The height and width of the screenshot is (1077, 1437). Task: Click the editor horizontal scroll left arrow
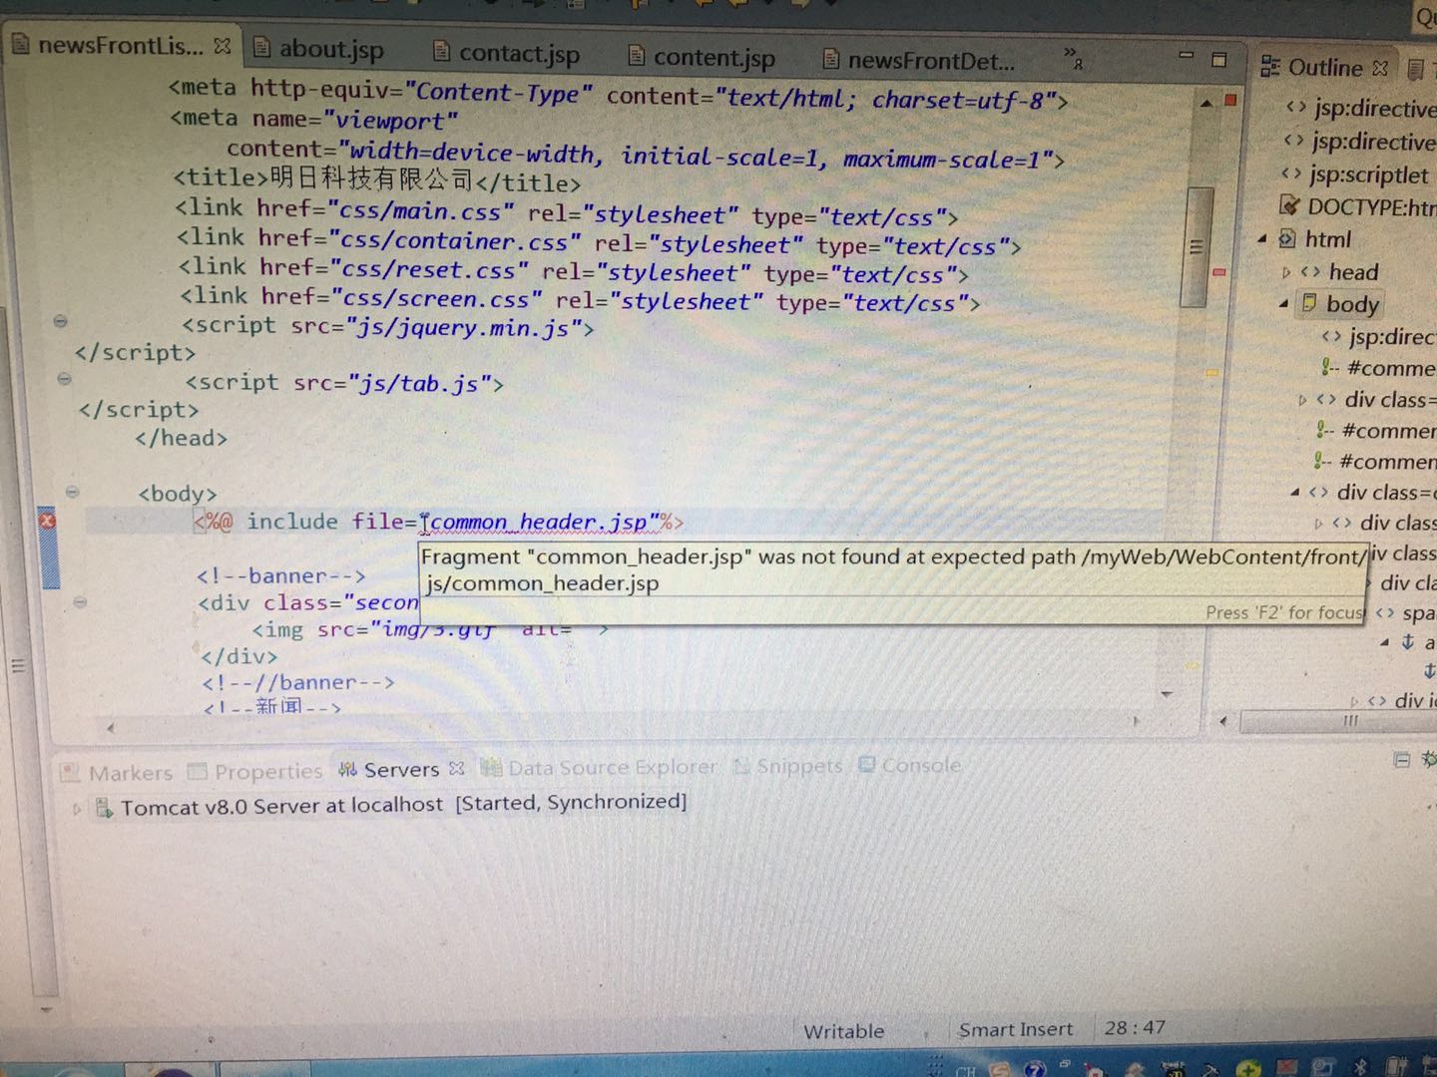(110, 727)
